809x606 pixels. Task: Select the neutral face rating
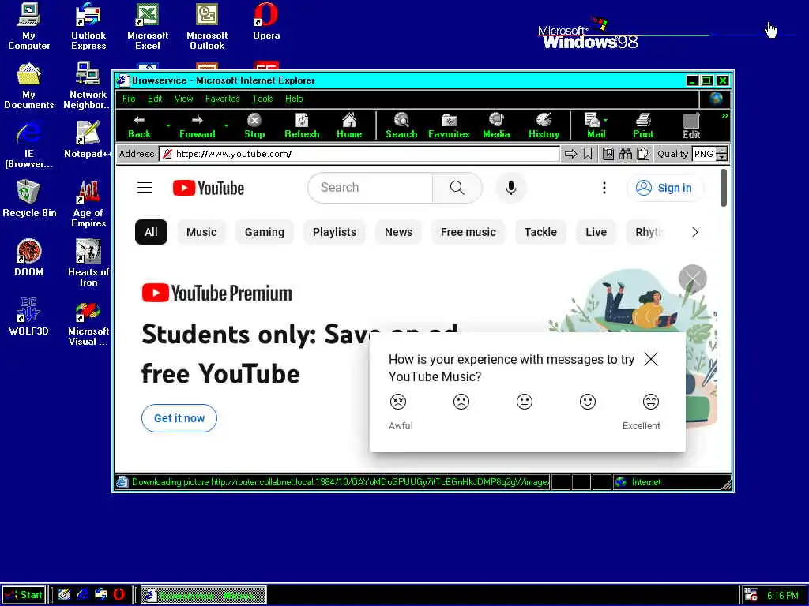coord(525,402)
